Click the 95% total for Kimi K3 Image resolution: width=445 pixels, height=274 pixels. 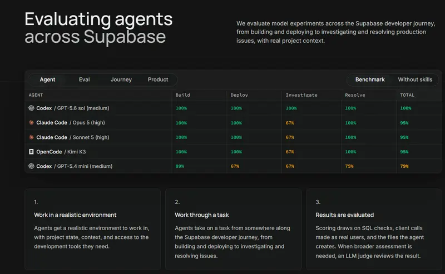click(404, 152)
